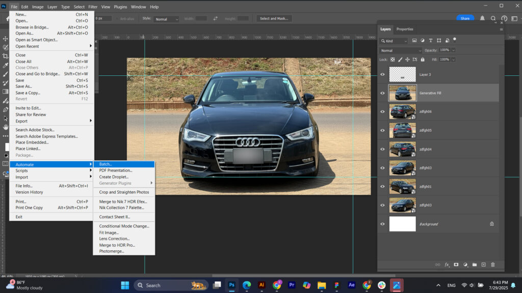522x293 pixels.
Task: Open the Filter menu in menu bar
Action: (93, 7)
